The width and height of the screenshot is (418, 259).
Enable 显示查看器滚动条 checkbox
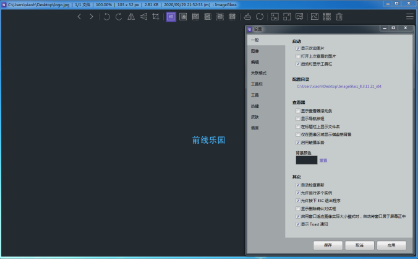pos(298,111)
